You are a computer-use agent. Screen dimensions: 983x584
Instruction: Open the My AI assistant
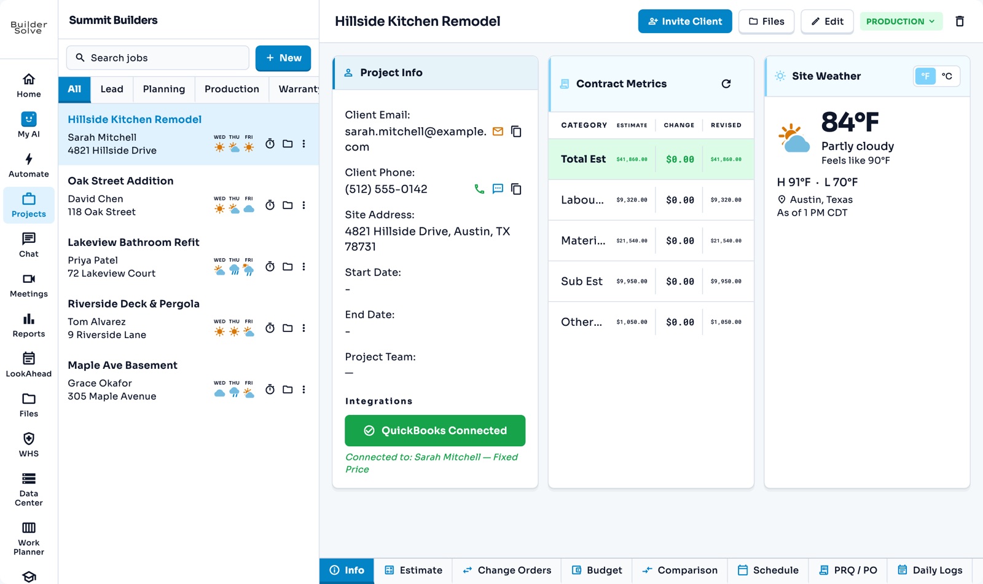pos(29,125)
